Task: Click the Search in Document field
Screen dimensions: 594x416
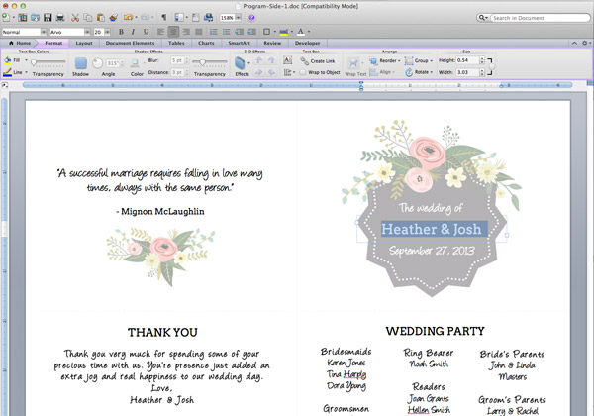Action: tap(540, 18)
